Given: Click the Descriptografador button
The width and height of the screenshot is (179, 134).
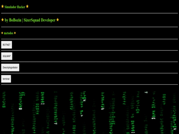Looking at the screenshot, I should click(10, 67).
